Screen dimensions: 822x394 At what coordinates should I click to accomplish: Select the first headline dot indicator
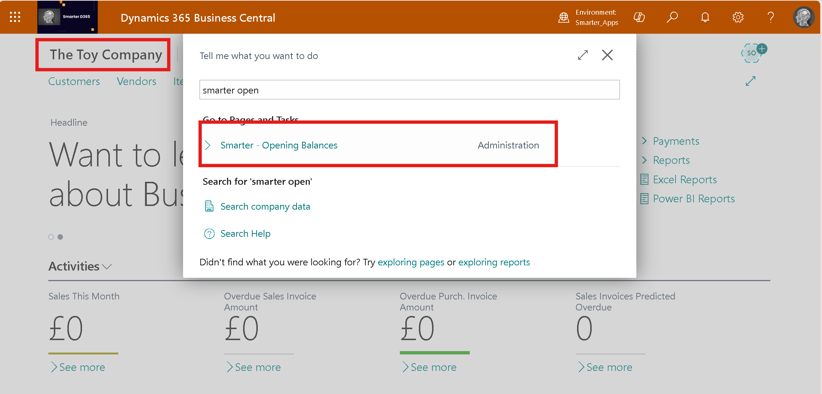[x=51, y=237]
